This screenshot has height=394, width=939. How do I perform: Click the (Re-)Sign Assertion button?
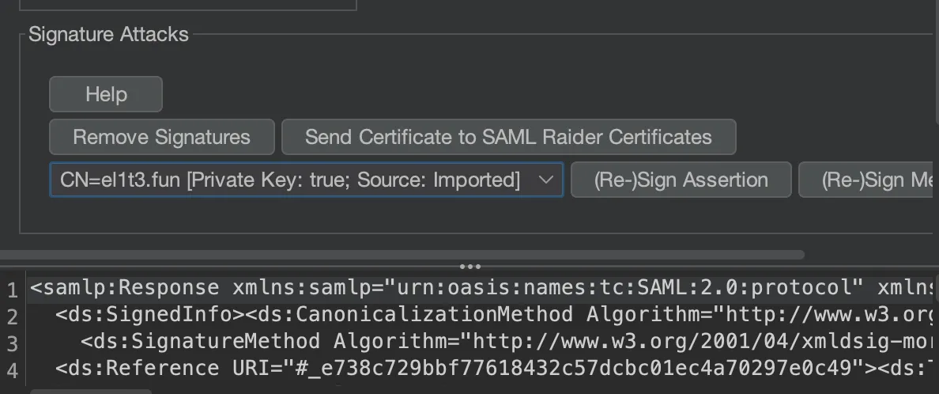click(681, 180)
